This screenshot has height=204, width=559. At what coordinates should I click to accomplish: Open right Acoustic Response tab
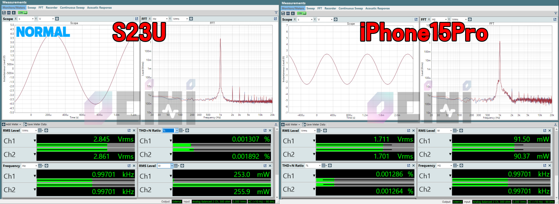(x=377, y=8)
